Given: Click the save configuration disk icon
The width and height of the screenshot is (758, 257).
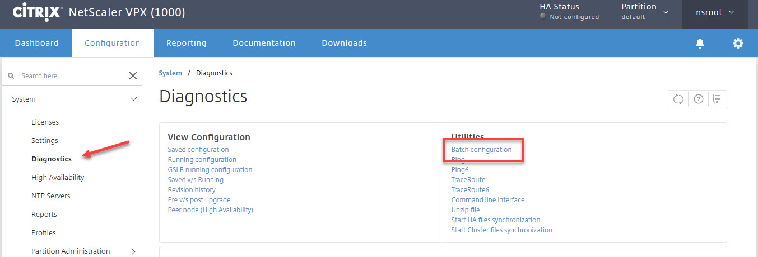Looking at the screenshot, I should tap(718, 99).
